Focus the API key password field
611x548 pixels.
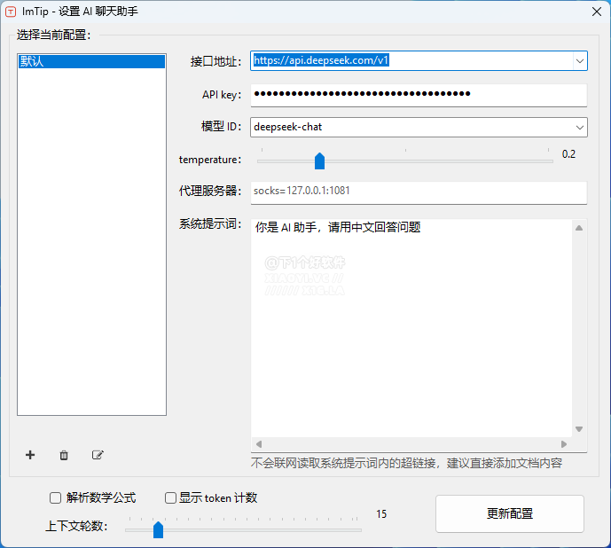click(x=419, y=94)
